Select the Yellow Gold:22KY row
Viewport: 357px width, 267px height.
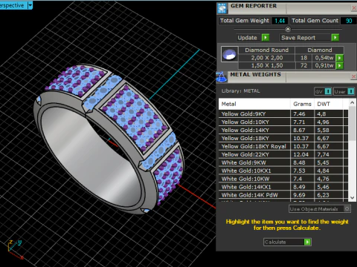283,154
